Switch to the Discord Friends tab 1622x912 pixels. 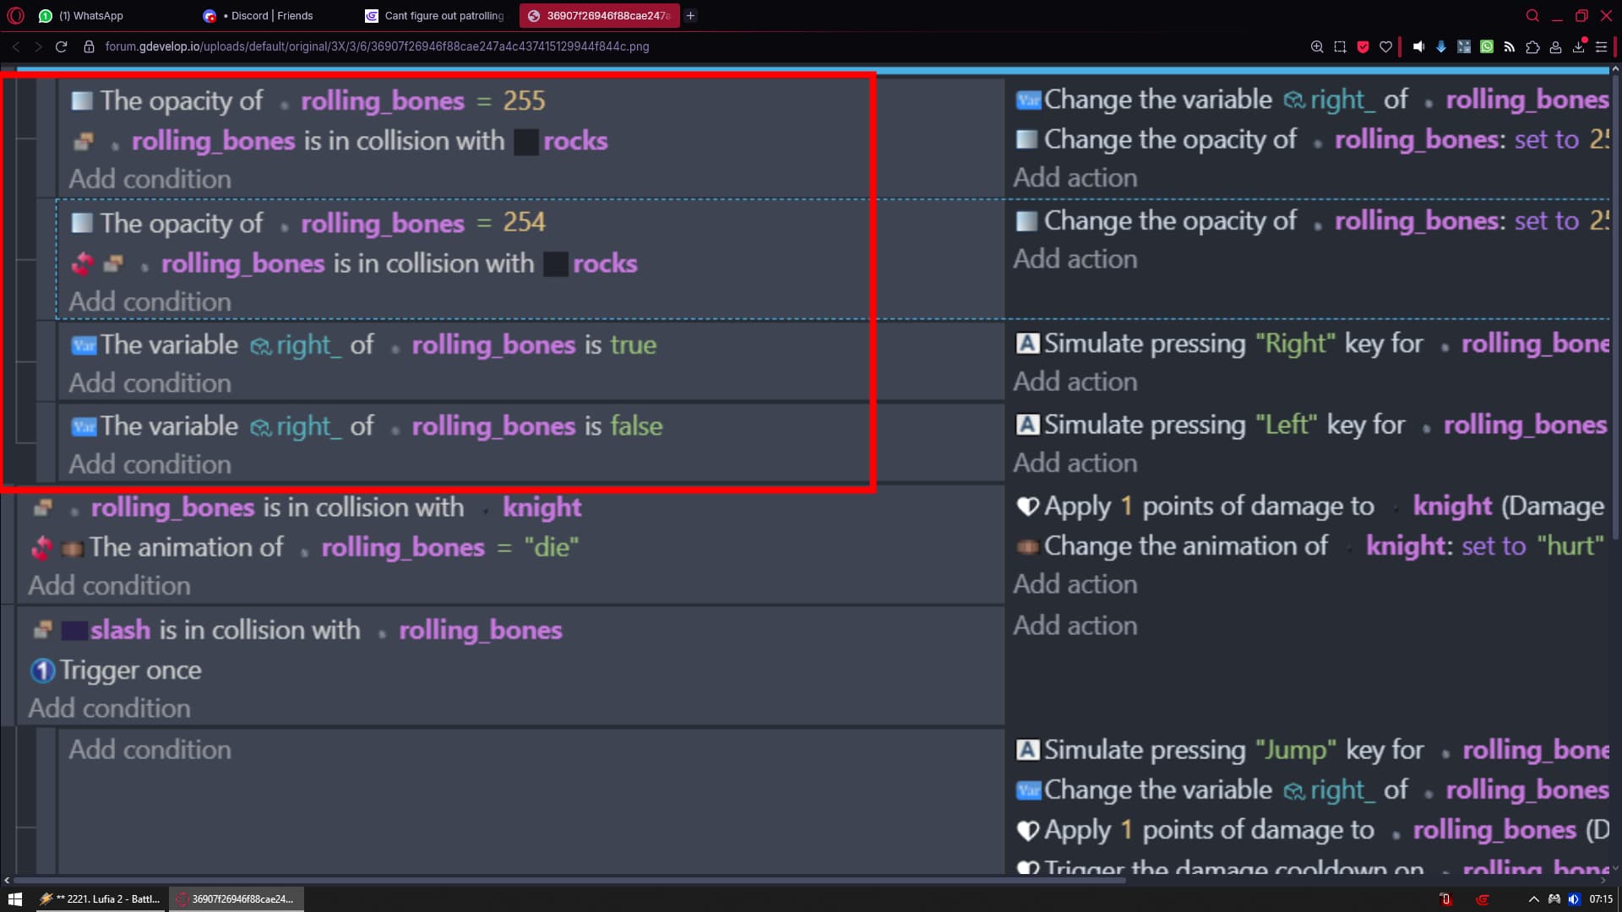pyautogui.click(x=270, y=15)
